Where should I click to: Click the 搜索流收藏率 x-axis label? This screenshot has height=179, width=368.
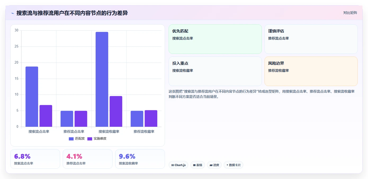[x=109, y=131]
